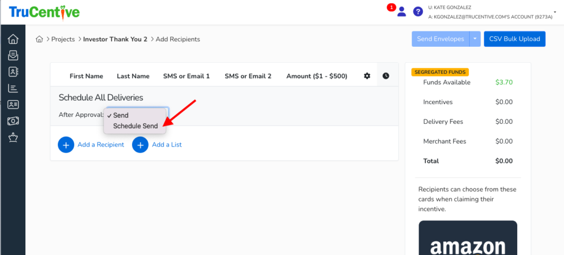Open the Home icon in the sidebar
Image resolution: width=564 pixels, height=255 pixels.
pos(13,39)
